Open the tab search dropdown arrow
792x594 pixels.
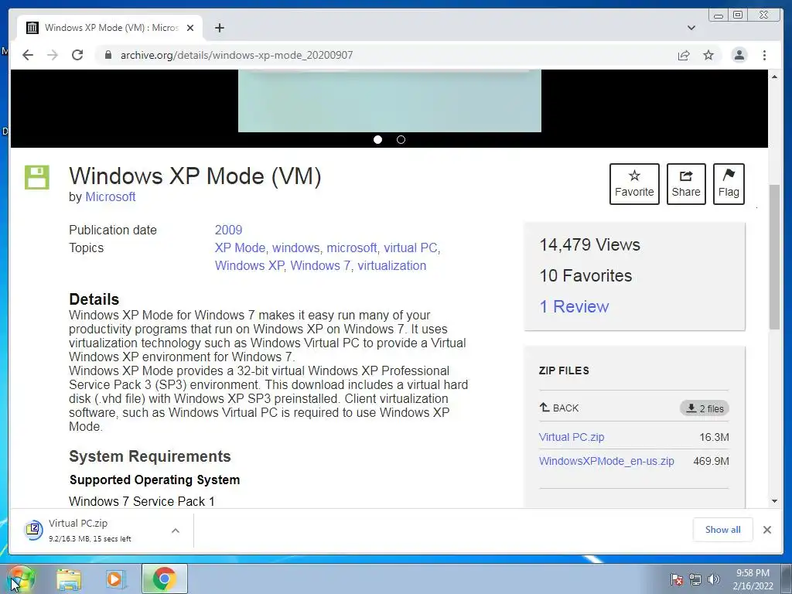(691, 28)
